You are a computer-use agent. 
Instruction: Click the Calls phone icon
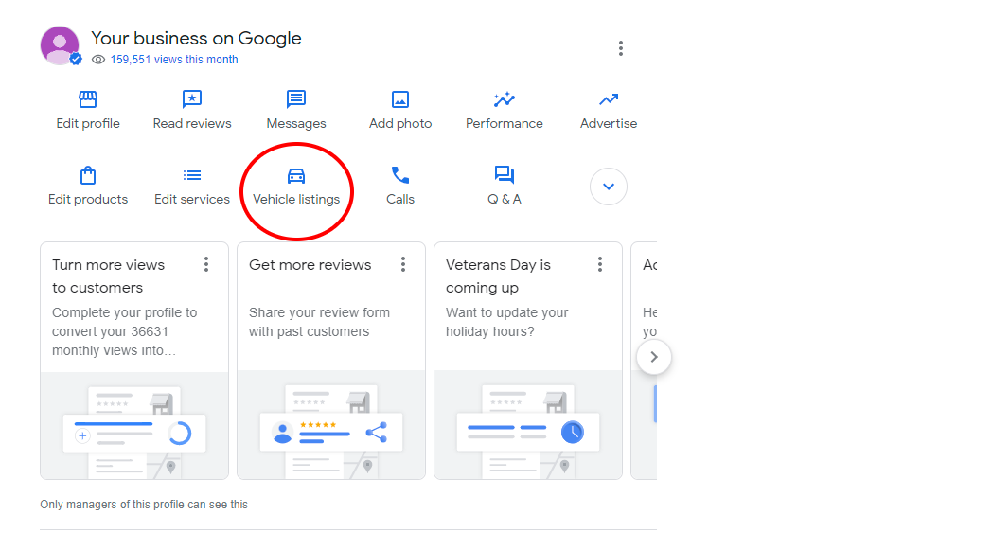(x=400, y=175)
